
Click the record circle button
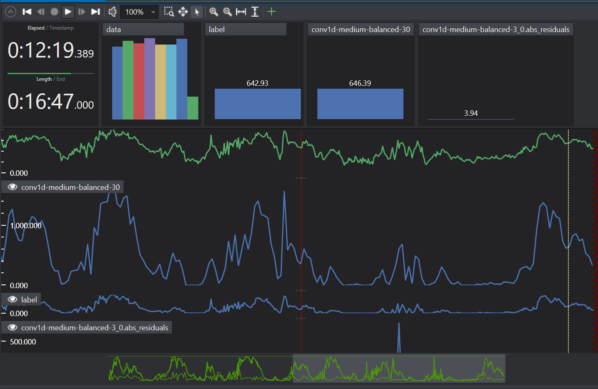pyautogui.click(x=54, y=12)
